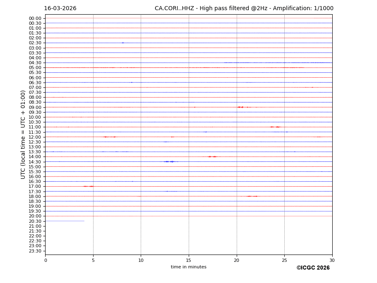Viewport: 377px width, 283px height.
Task: Click the vertical UTC local time axis label
Action: tap(23, 134)
